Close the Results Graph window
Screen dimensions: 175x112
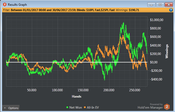168,4
